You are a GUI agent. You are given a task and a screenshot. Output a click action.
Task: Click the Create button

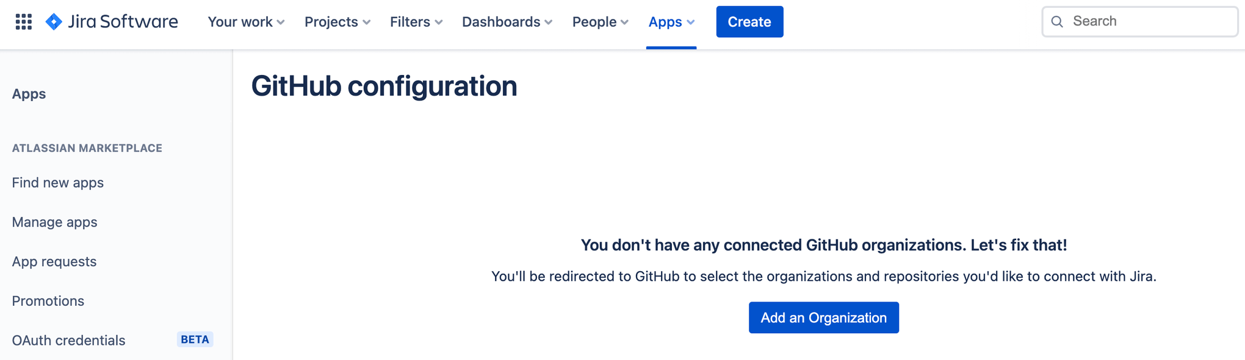coord(749,22)
